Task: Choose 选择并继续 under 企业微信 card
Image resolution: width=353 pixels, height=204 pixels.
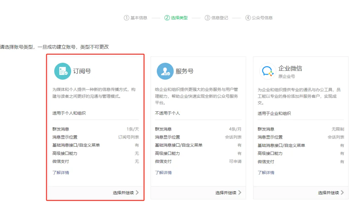Action: (x=328, y=193)
